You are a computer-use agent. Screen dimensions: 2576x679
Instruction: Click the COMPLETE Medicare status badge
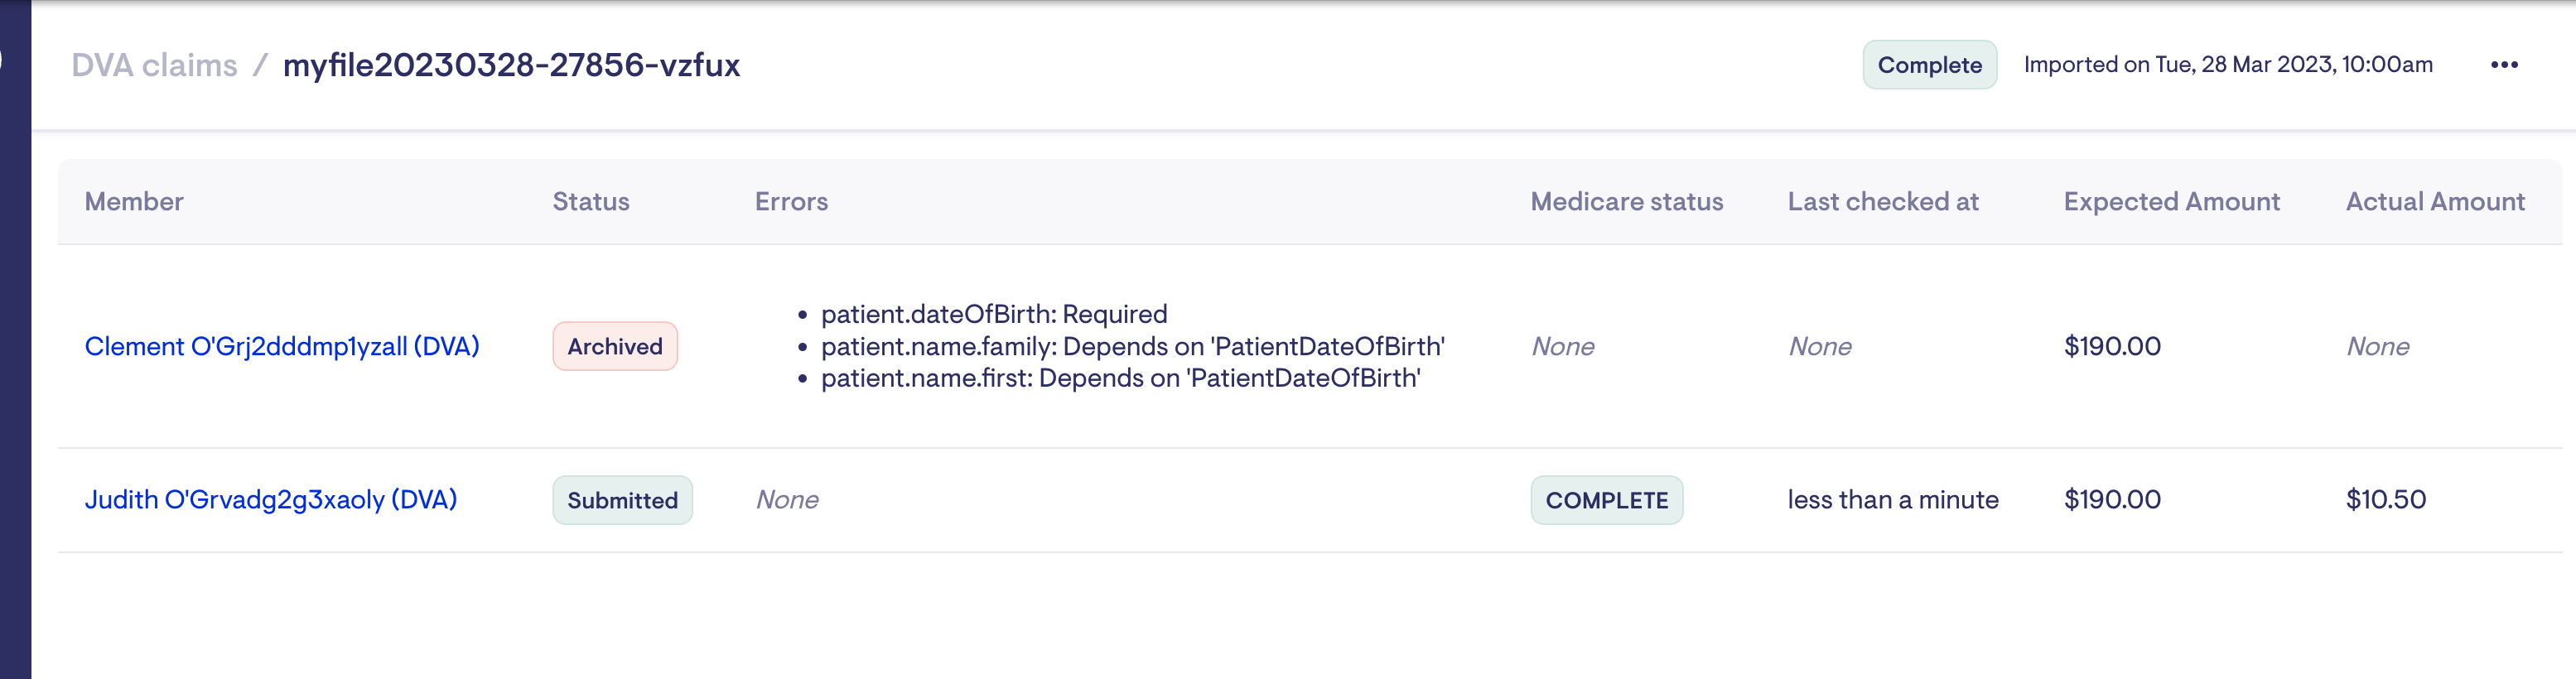coord(1606,500)
